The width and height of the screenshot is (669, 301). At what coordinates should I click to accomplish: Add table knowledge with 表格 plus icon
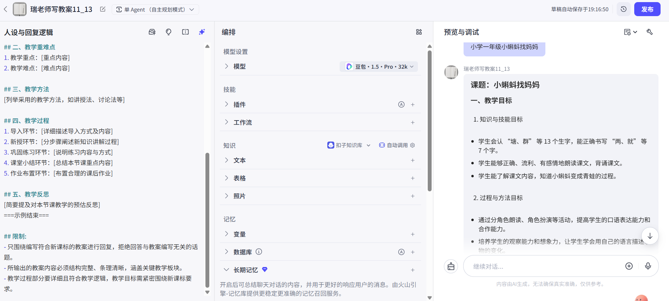[x=413, y=178]
